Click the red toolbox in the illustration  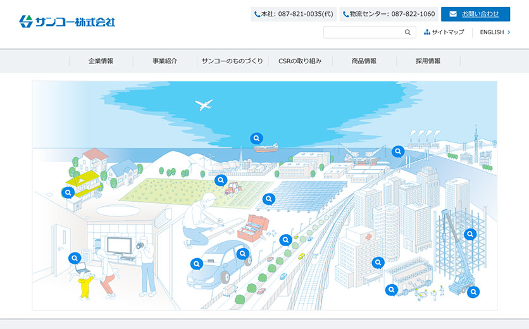point(253,228)
